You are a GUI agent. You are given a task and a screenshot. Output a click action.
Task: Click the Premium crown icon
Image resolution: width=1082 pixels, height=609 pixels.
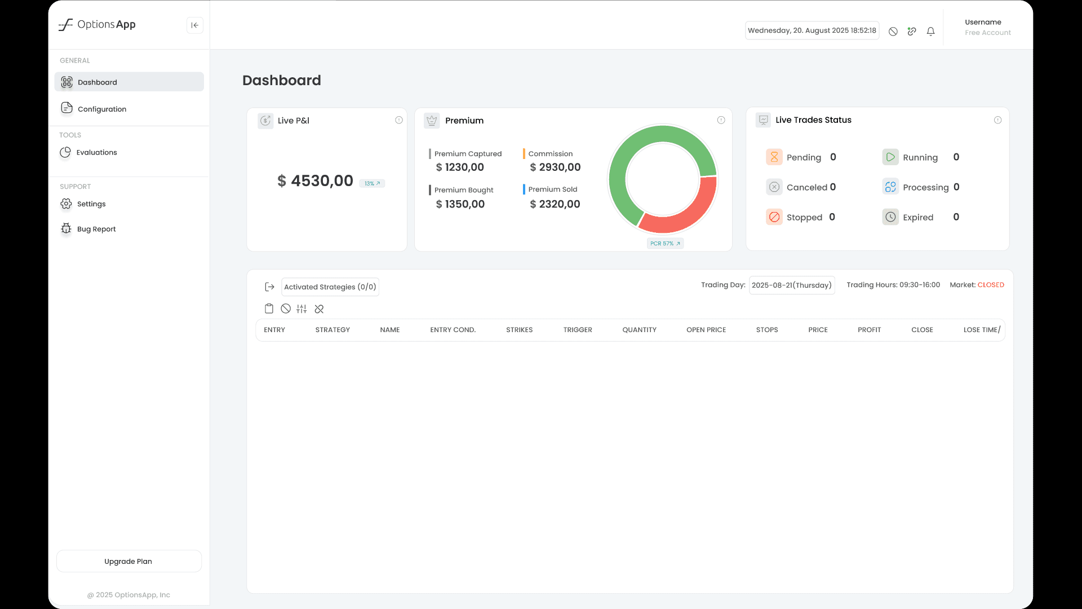click(x=432, y=121)
